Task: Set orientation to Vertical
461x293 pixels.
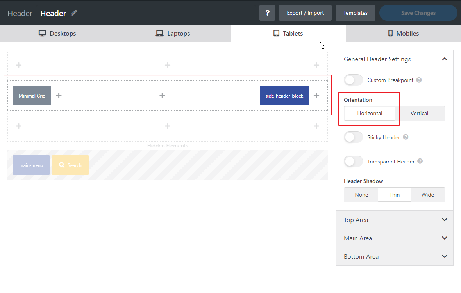Action: coord(420,113)
